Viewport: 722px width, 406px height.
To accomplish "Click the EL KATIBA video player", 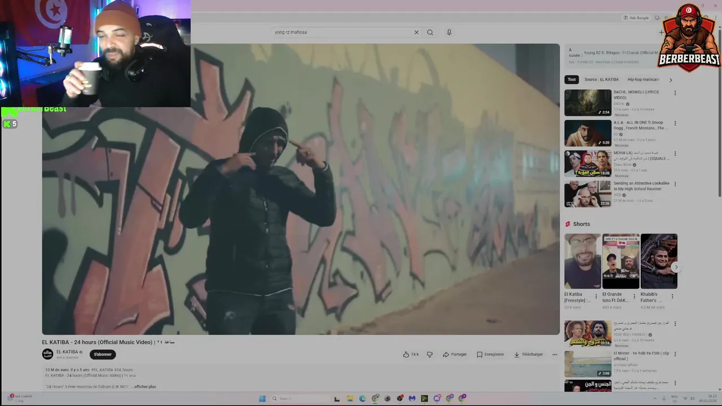I will click(x=301, y=189).
